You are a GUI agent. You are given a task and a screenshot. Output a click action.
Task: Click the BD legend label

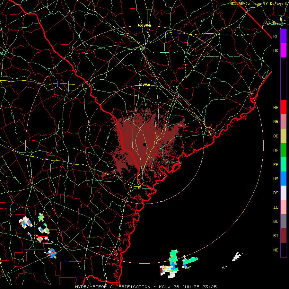pos(276,136)
